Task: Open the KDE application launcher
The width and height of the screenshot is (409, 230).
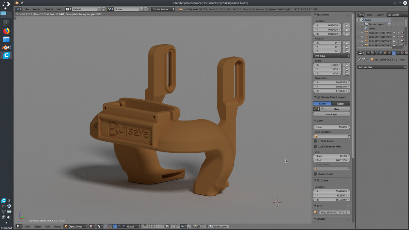Action: click(6, 5)
